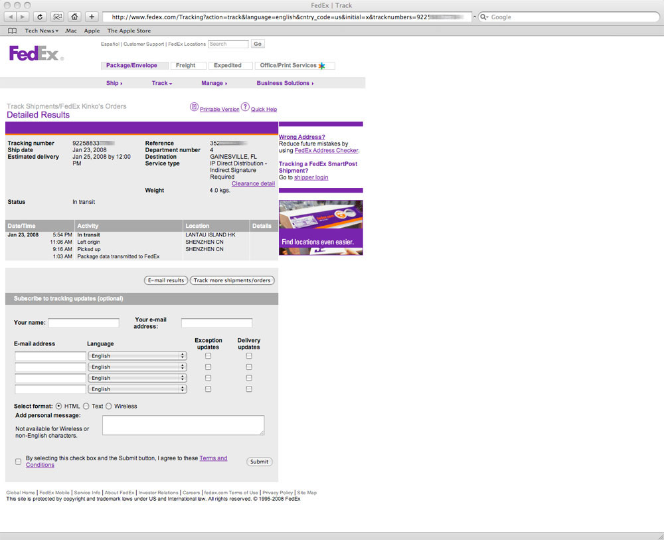Click the Google search magnifier icon
The height and width of the screenshot is (540, 664).
coord(483,17)
